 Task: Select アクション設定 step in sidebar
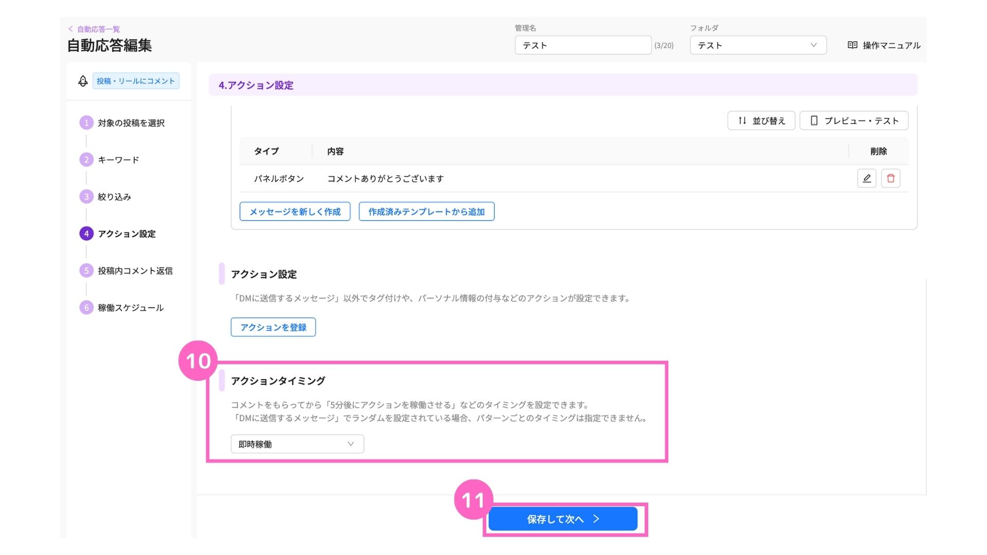[126, 234]
